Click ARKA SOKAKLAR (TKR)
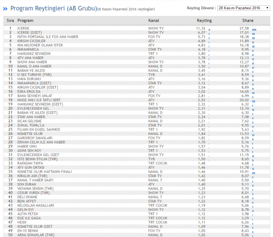Screen dimensions: 273x237 [36, 235]
